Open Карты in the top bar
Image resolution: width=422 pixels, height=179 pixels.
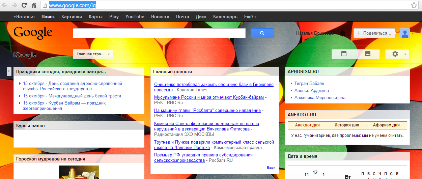pyautogui.click(x=95, y=17)
